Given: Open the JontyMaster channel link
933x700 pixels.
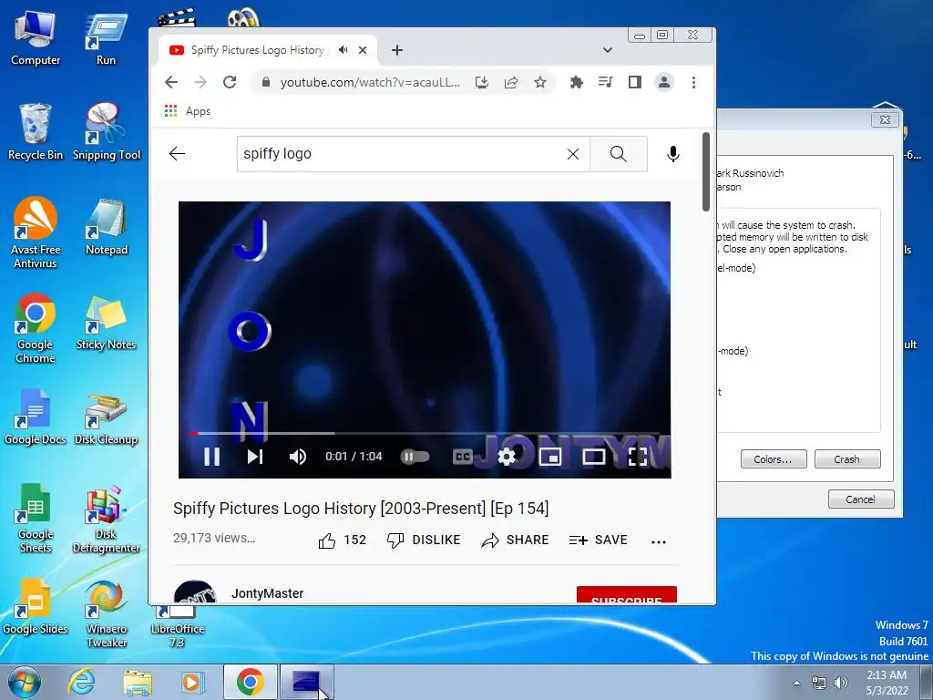Looking at the screenshot, I should tap(267, 593).
